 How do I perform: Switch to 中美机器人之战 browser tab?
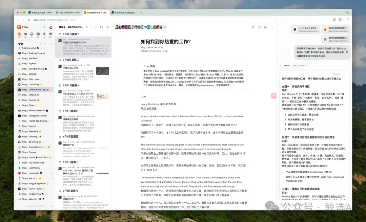pos(40,13)
